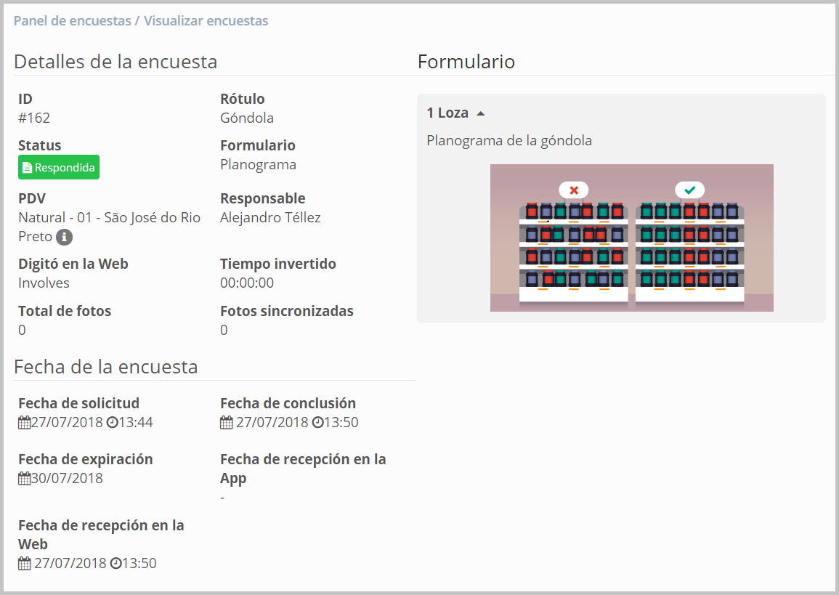This screenshot has width=839, height=595.
Task: Click the survey ID #162
Action: pos(34,118)
